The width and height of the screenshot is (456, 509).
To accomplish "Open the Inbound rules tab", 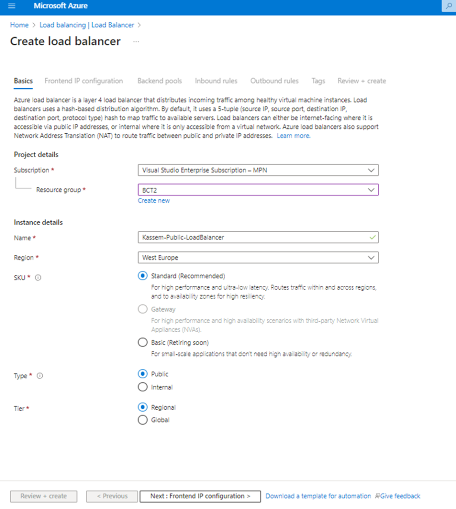I will (216, 81).
